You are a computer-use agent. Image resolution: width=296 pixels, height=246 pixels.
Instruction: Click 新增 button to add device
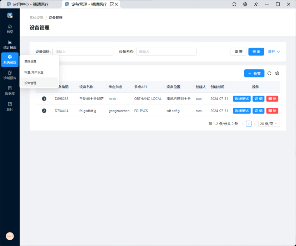pyautogui.click(x=254, y=73)
